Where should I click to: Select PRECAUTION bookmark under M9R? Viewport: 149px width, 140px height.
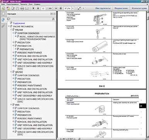tap(24, 112)
